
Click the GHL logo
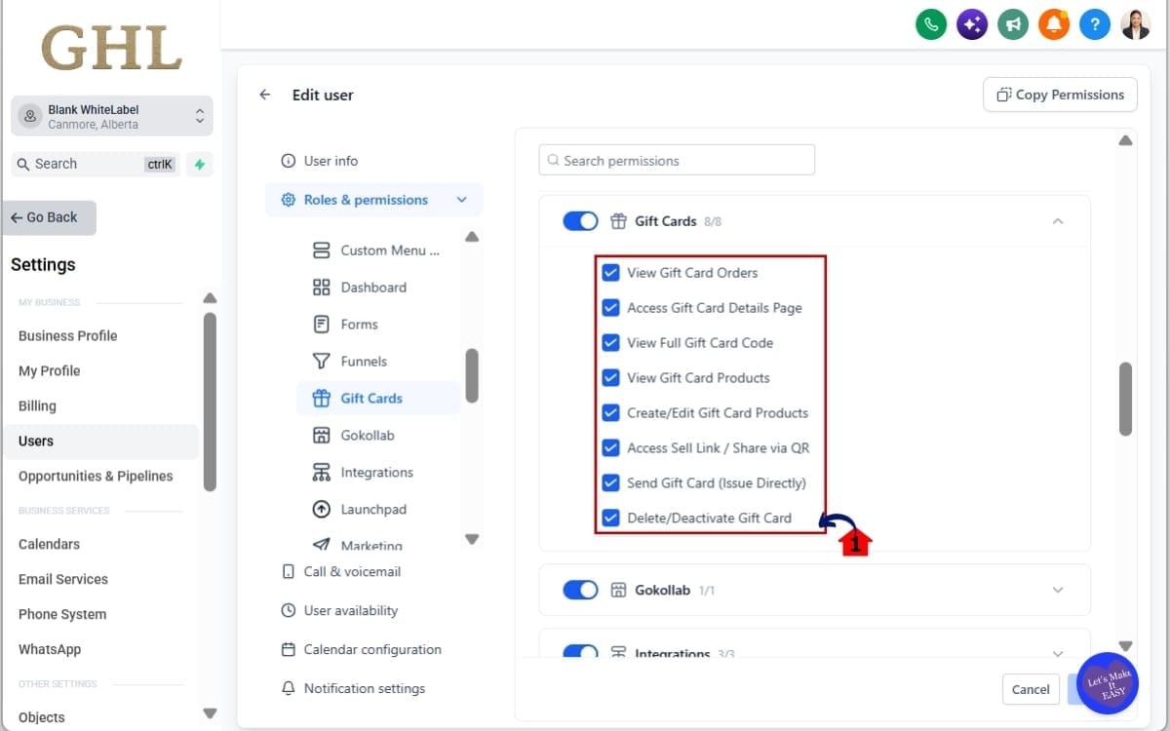pos(111,47)
